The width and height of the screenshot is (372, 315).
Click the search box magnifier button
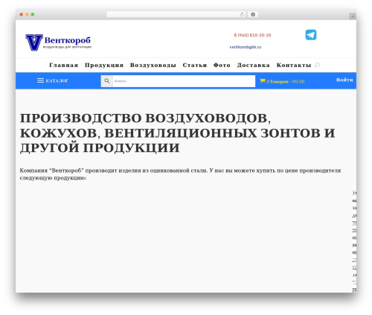click(x=107, y=81)
